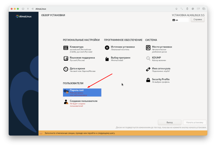Select Пароль root key item

[82, 92]
